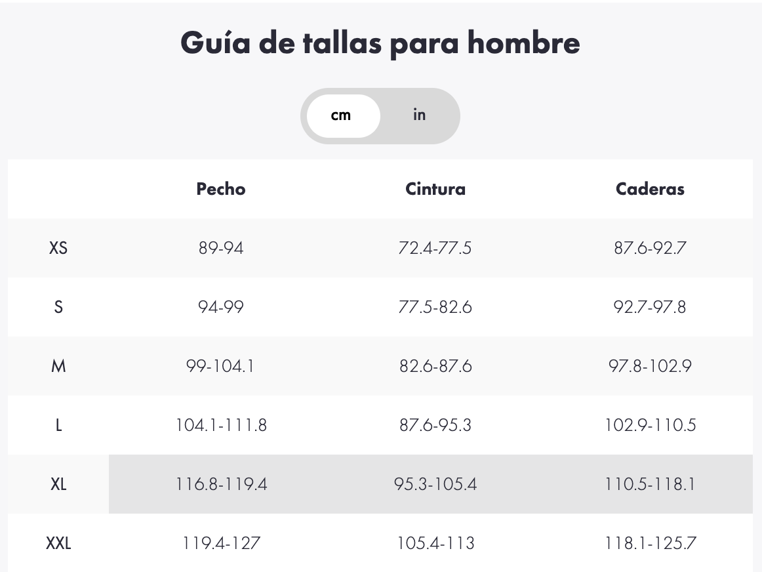762x572 pixels.
Task: Click the Caderas column header
Action: [650, 188]
